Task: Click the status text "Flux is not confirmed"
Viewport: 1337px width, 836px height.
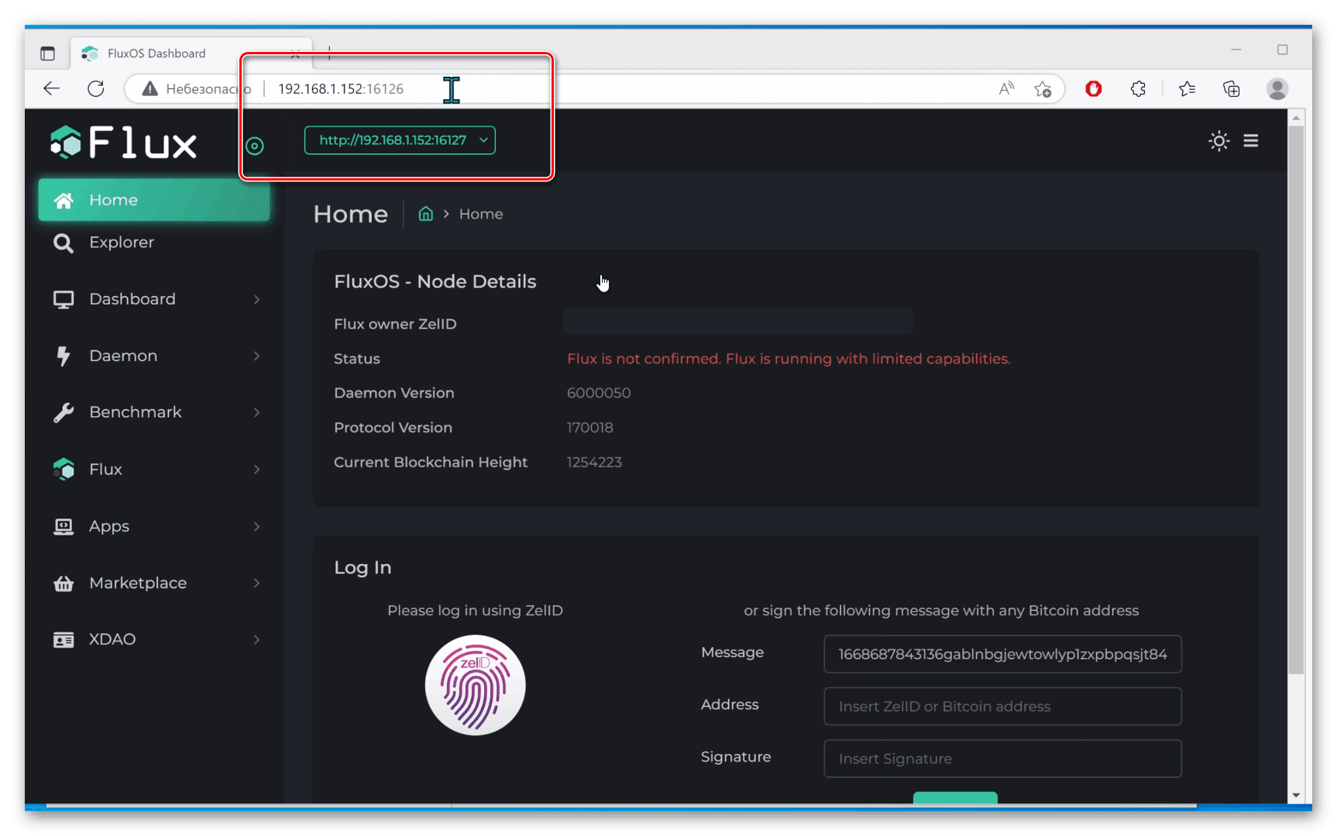Action: point(643,359)
